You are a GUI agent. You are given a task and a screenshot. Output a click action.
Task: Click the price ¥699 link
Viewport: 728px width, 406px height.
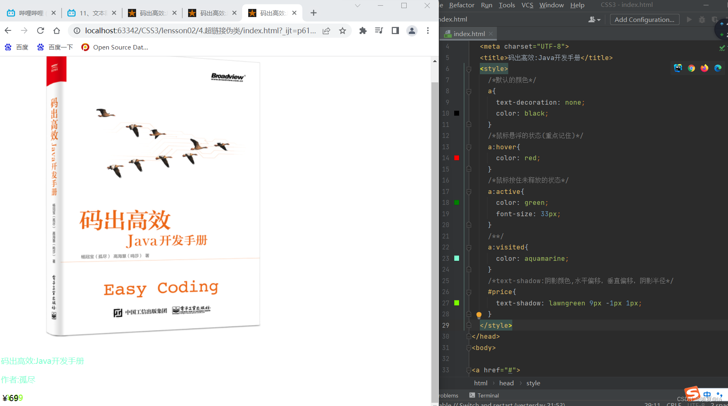pos(12,398)
